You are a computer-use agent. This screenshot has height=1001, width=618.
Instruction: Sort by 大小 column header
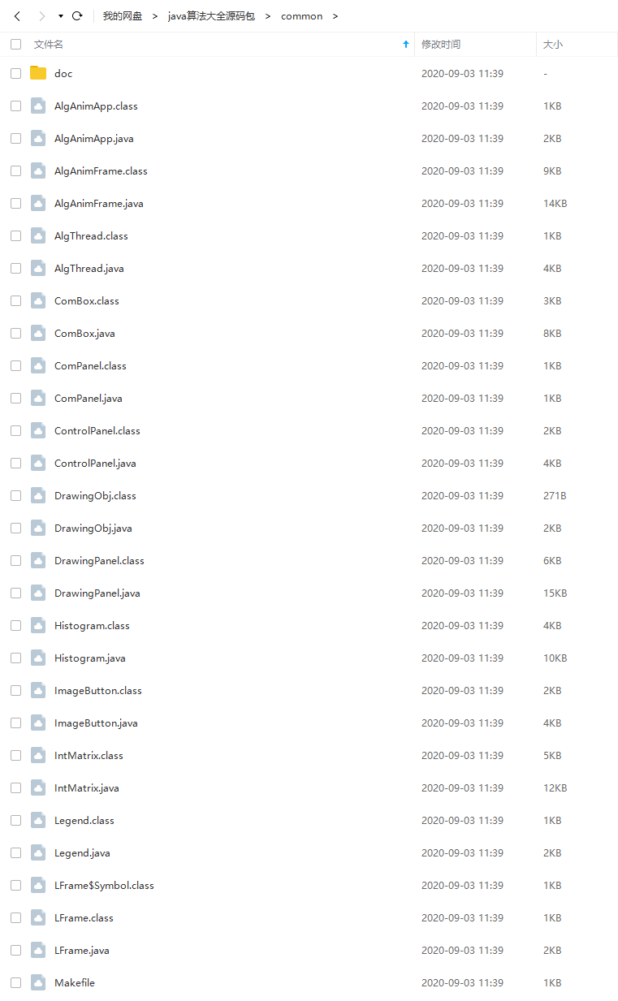tap(552, 45)
